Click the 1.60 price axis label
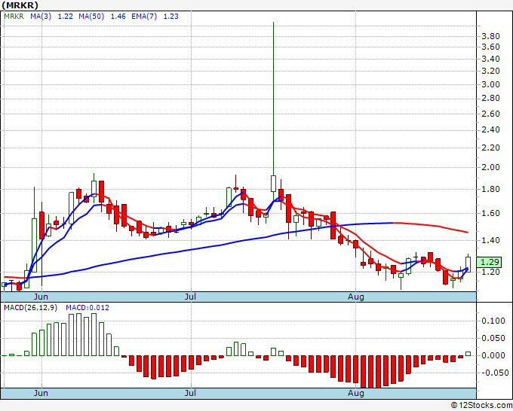The image size is (513, 411). coord(491,213)
